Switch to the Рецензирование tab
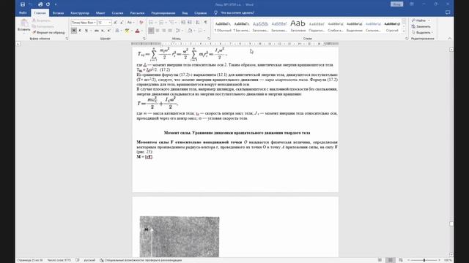The image size is (469, 263). click(x=163, y=13)
